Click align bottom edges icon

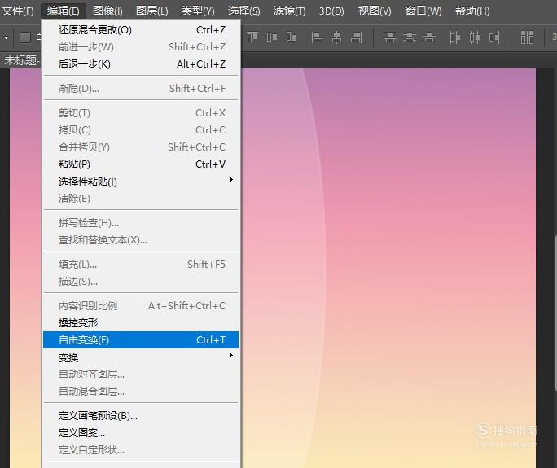click(x=292, y=37)
